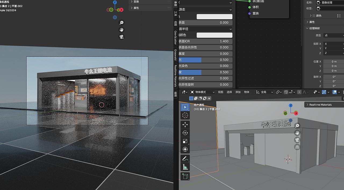
Task: Click X axis on rendered viewport gizmo
Action: tap(121, 10)
